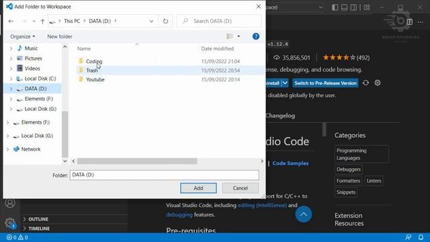Open VS Code Accounts icon
This screenshot has height=242, width=430.
click(x=10, y=203)
